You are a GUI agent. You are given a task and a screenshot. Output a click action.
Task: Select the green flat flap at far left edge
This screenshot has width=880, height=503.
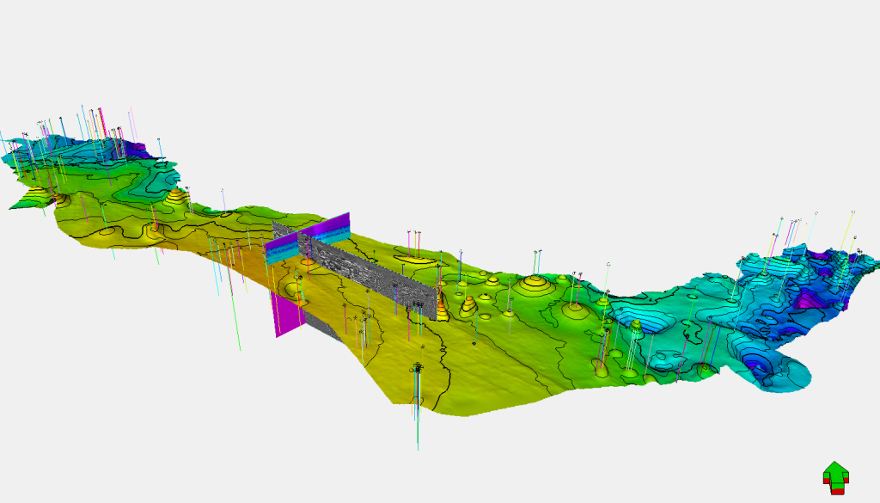(x=32, y=199)
